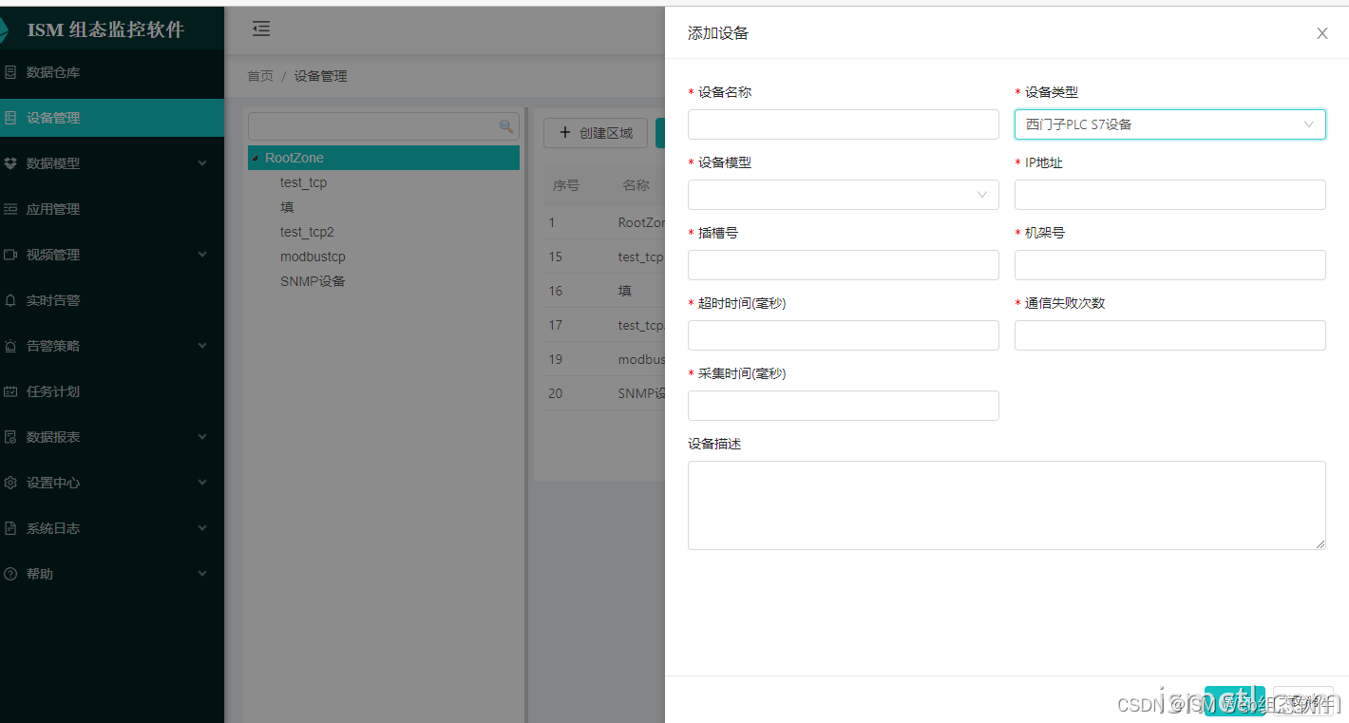Open the 数据仓库 menu

[112, 72]
